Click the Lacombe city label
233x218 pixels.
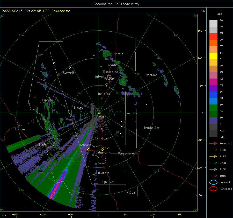112,65
